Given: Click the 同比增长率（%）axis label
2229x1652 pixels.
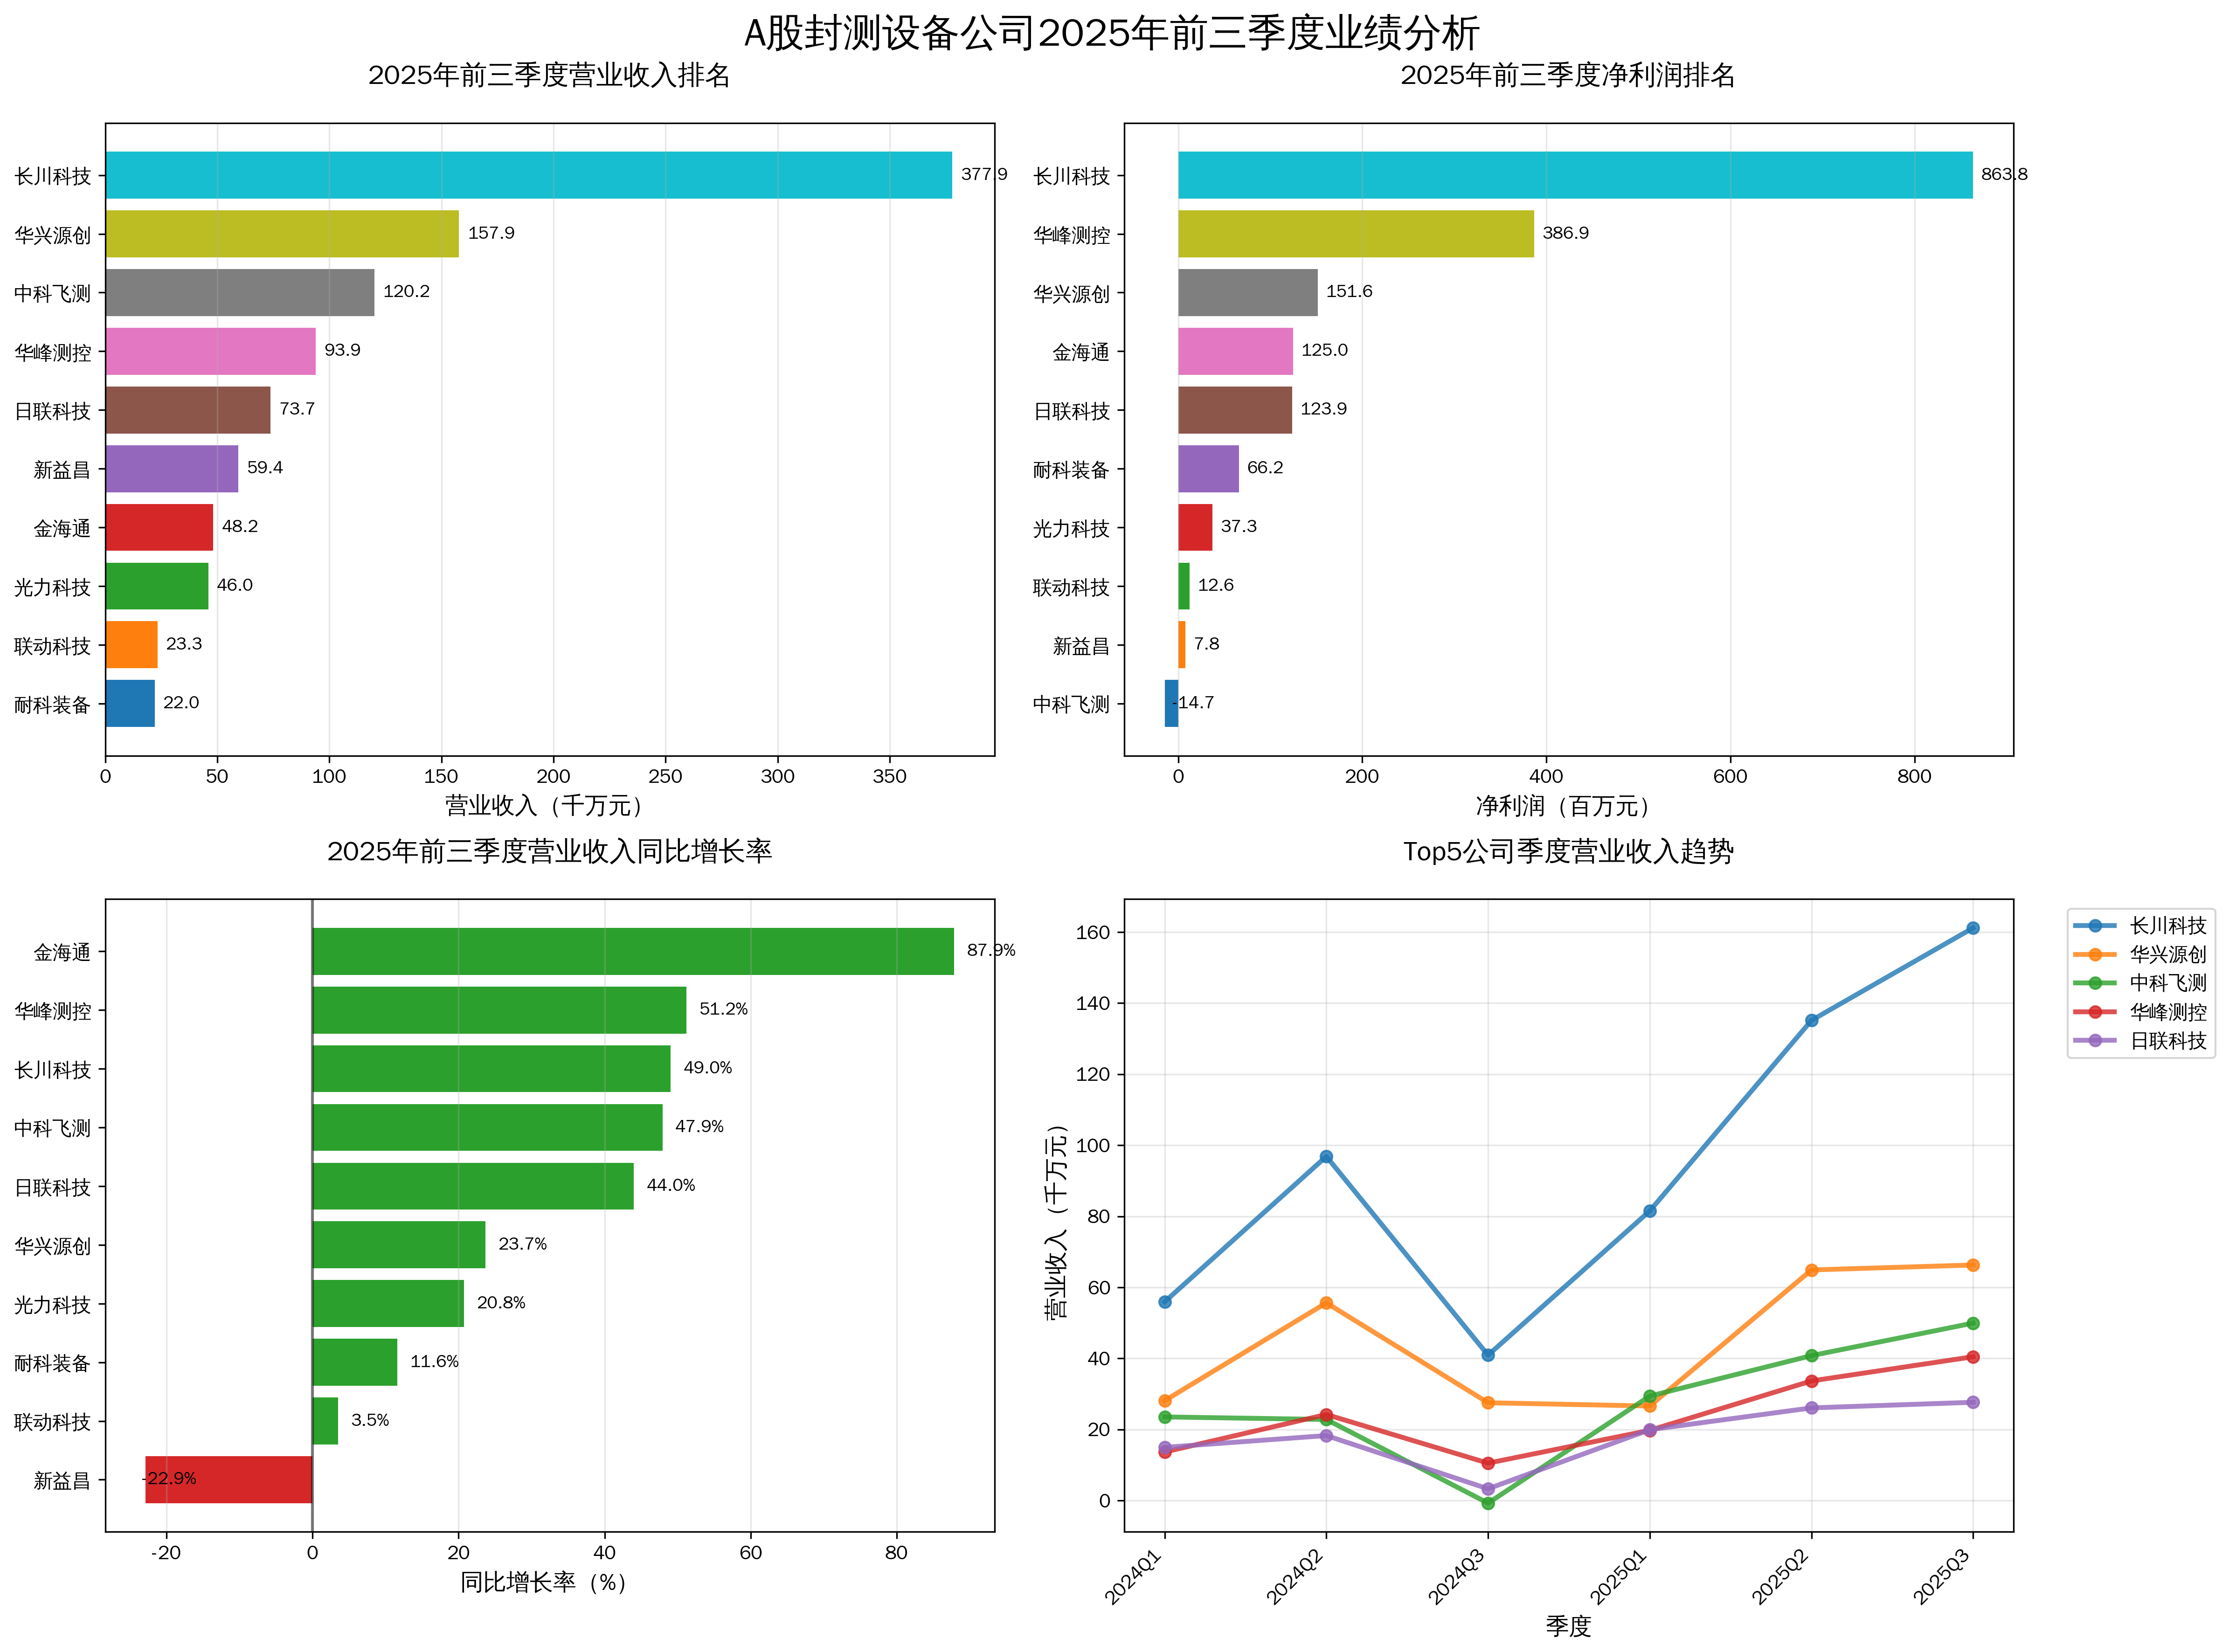Looking at the screenshot, I should pyautogui.click(x=543, y=1583).
